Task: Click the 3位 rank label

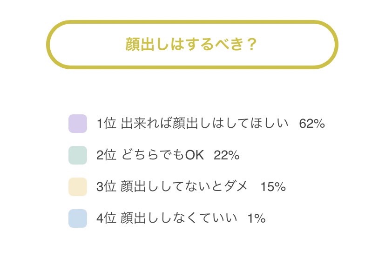Action: [x=107, y=187]
